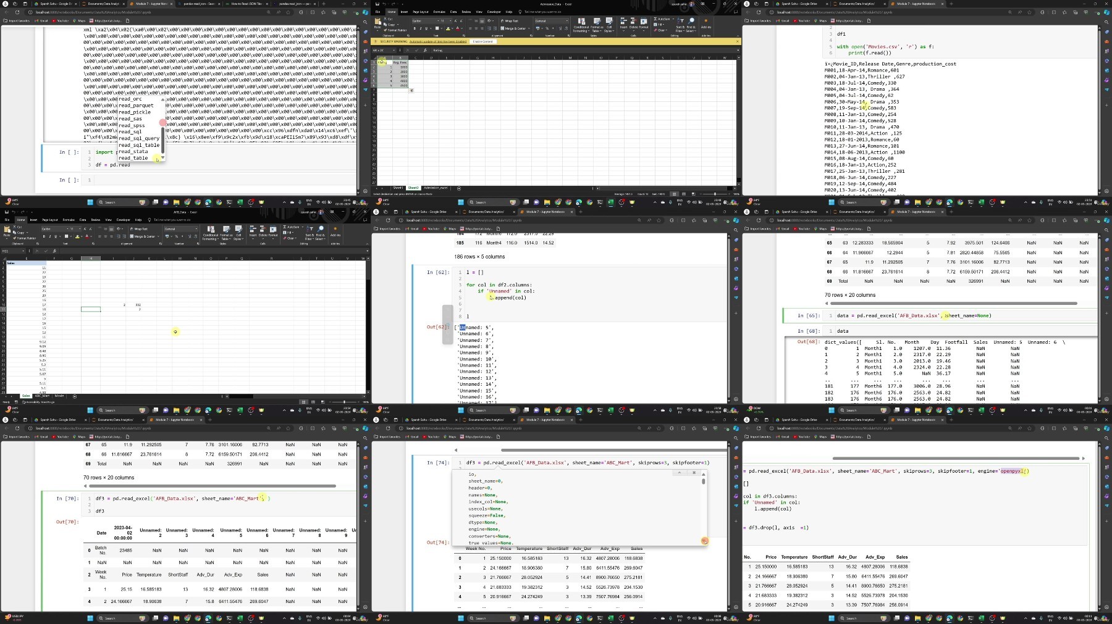Select read_sql_query from the autocomplete list

[x=139, y=138]
